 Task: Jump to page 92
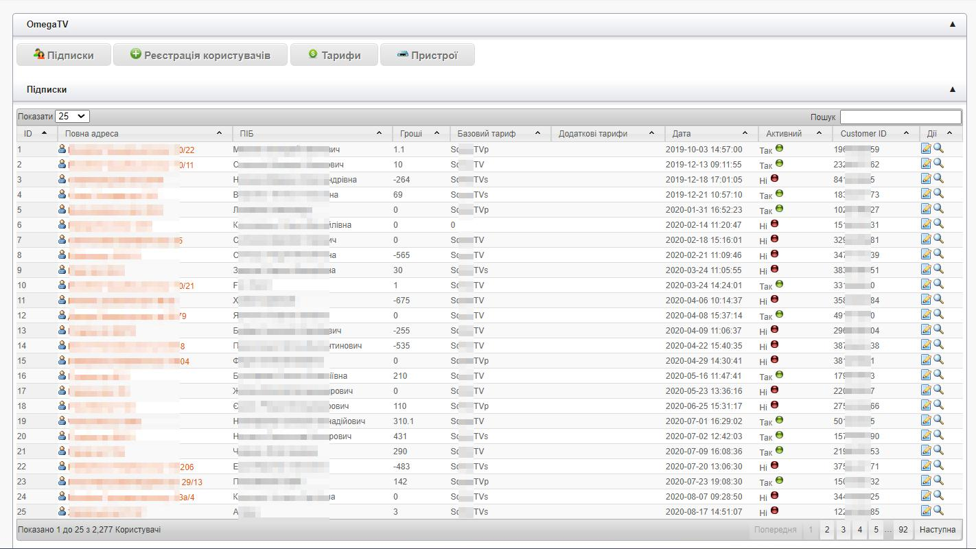point(903,530)
